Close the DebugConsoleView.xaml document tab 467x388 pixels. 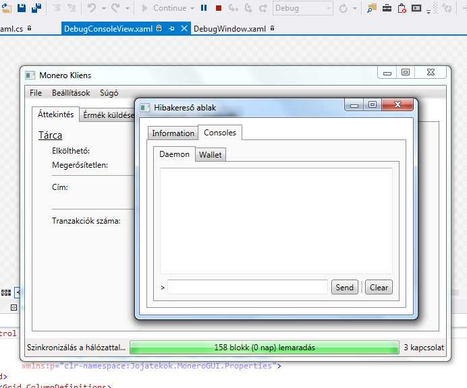pos(184,30)
